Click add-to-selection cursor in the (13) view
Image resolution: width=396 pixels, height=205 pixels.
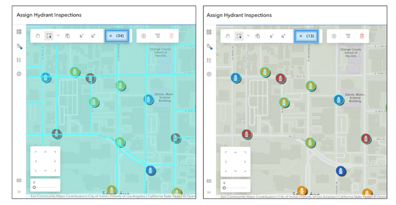(x=283, y=36)
